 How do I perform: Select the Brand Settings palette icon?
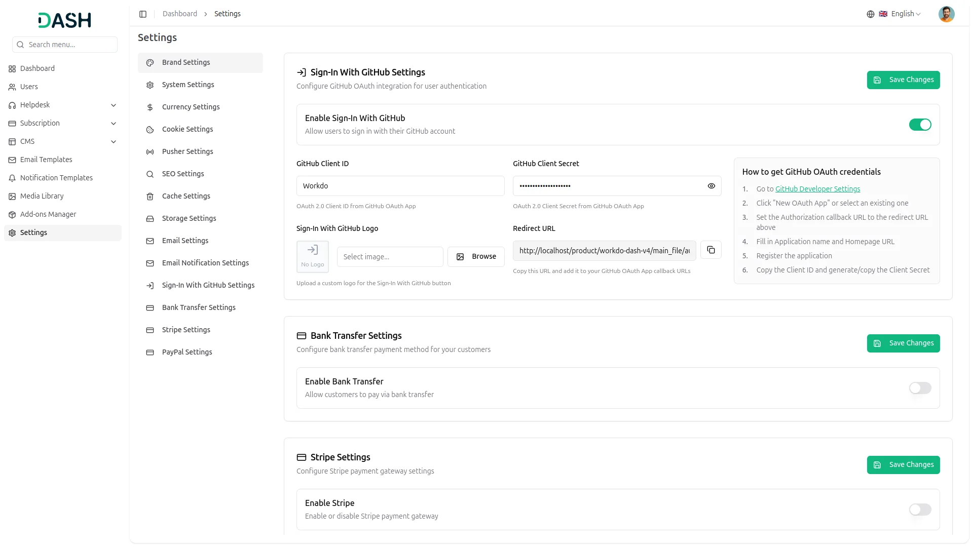point(149,62)
